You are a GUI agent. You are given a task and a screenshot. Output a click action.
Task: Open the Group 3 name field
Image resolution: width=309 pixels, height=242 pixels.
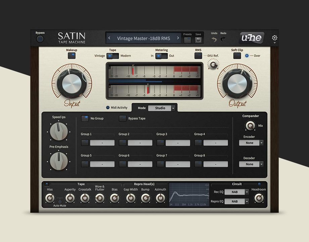[178, 143]
